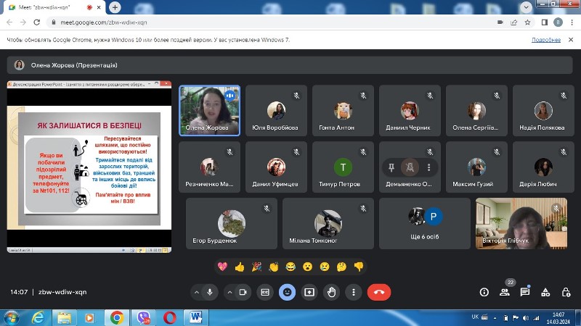Close the Meet browser tab
This screenshot has width=581, height=326.
point(99,7)
